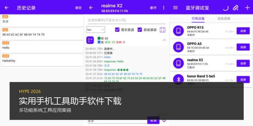Select the gbk 天冷 history entry
Image resolution: width=253 pixels, height=126 pixels.
42,20
